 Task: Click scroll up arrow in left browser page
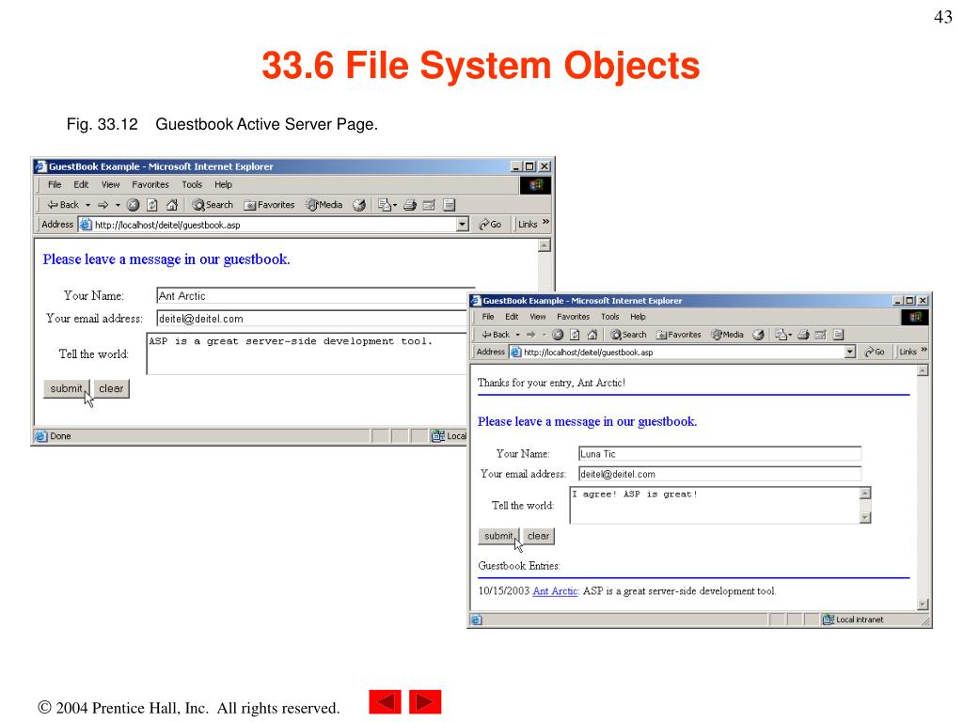point(545,245)
